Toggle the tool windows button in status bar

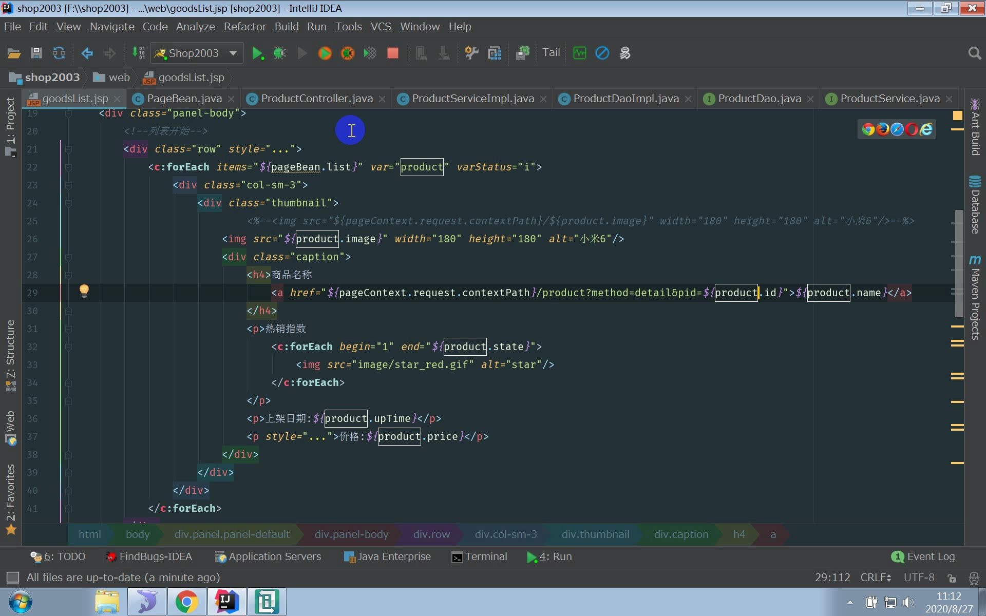click(x=12, y=577)
